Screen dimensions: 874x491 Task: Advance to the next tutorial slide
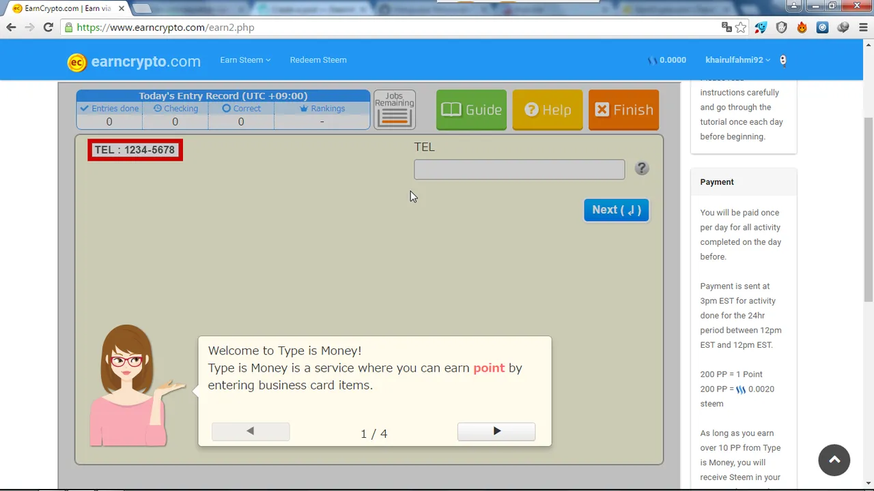point(496,431)
